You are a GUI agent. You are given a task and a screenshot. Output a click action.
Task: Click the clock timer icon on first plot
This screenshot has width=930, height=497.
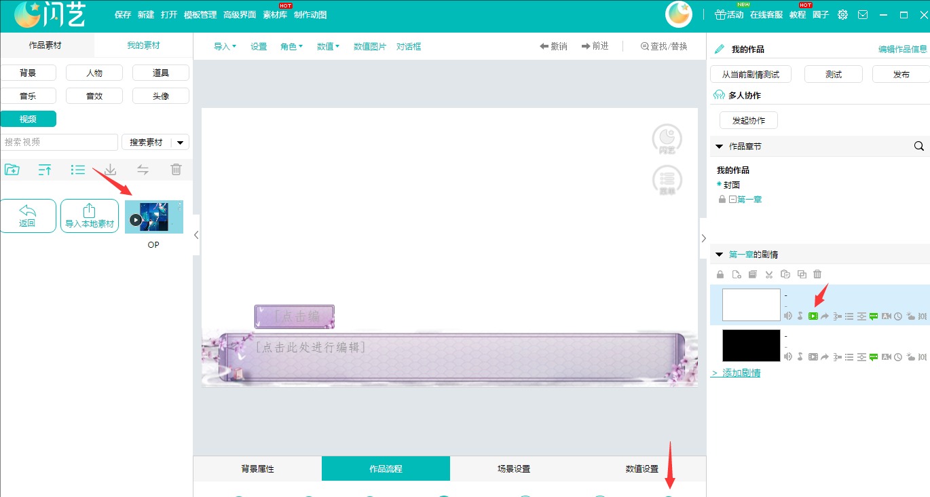897,316
